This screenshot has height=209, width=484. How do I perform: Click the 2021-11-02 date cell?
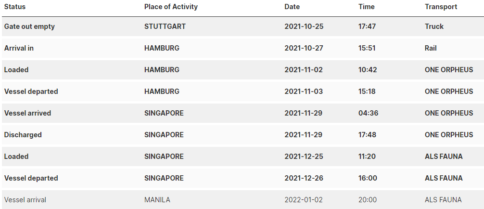(x=304, y=70)
